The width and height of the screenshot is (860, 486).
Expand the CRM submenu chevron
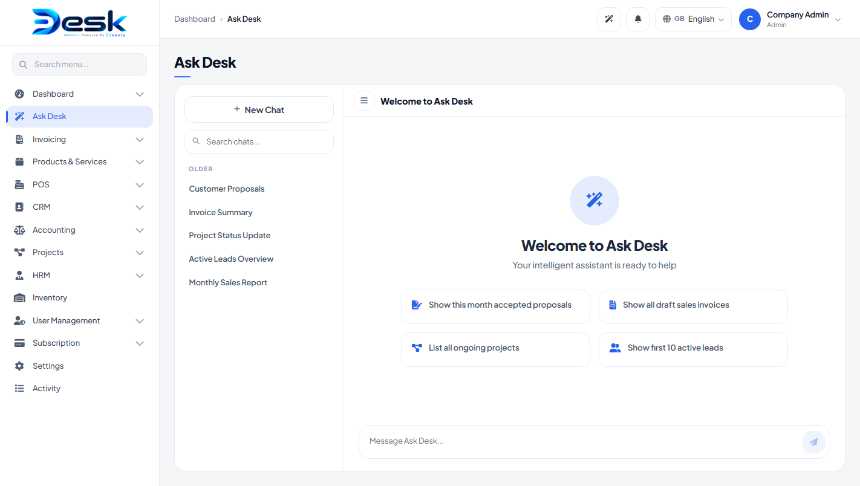click(x=140, y=207)
